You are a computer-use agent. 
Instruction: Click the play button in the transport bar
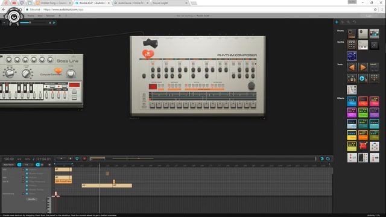tap(62, 159)
